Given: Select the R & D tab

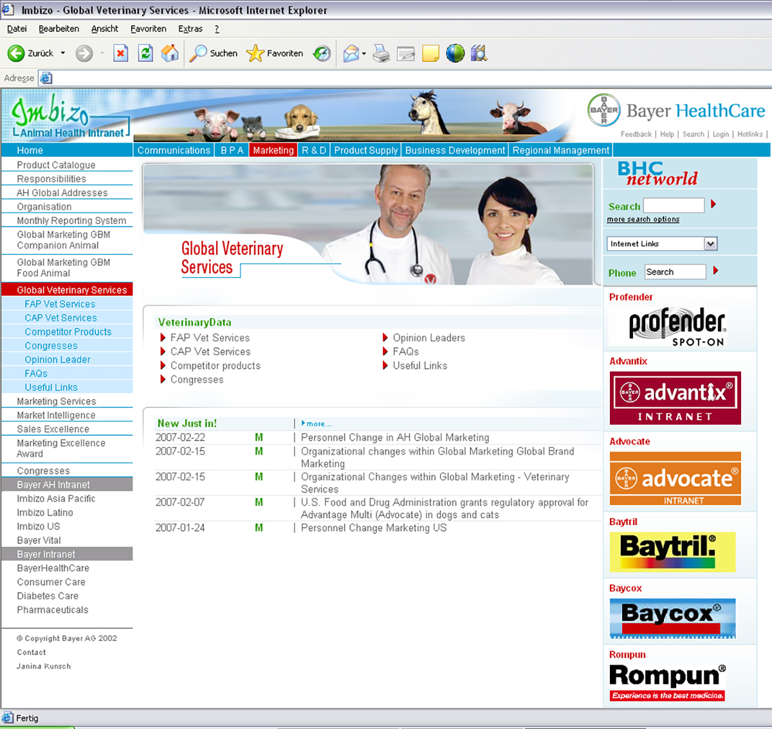Looking at the screenshot, I should (314, 150).
